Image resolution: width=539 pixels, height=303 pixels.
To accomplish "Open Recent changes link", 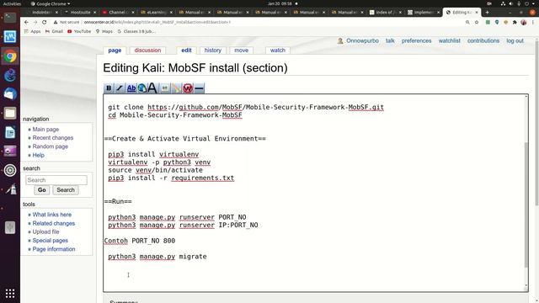I will [53, 138].
